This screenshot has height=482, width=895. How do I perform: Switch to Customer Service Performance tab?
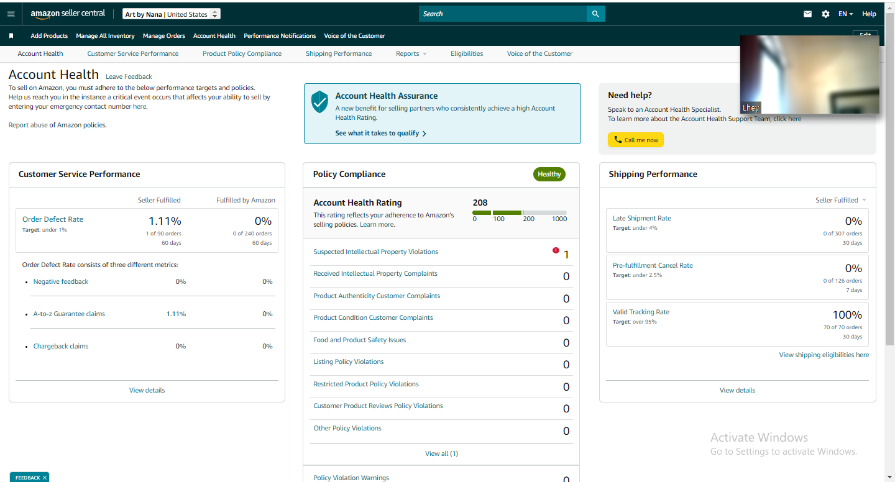(133, 53)
